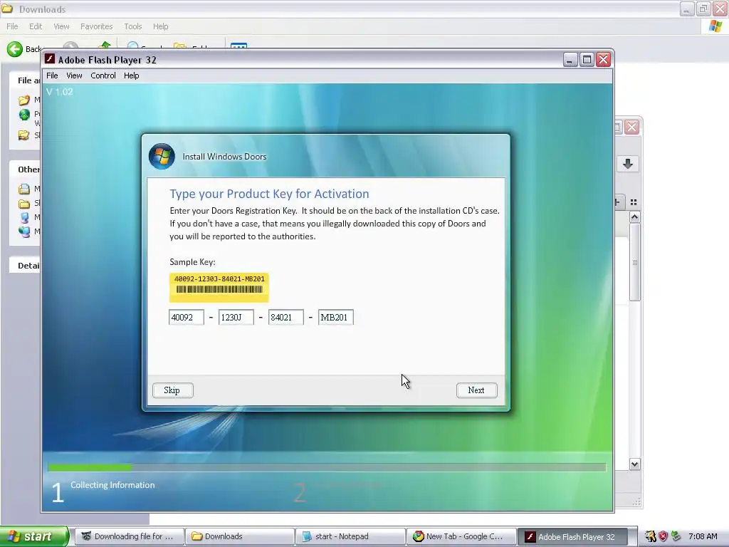Click the Adobe Flash Player 32 taskbar button

tap(572, 536)
